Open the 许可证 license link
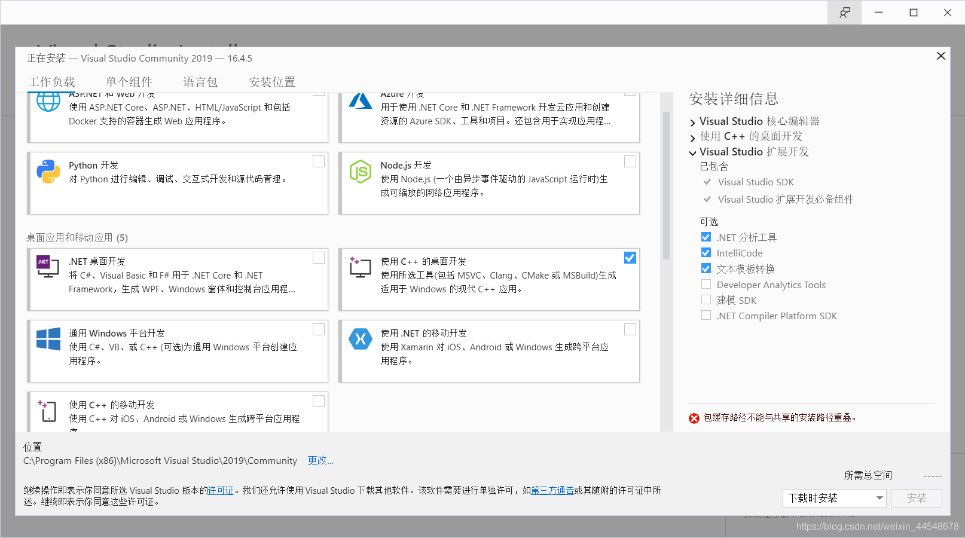Image resolution: width=965 pixels, height=538 pixels. [x=221, y=490]
